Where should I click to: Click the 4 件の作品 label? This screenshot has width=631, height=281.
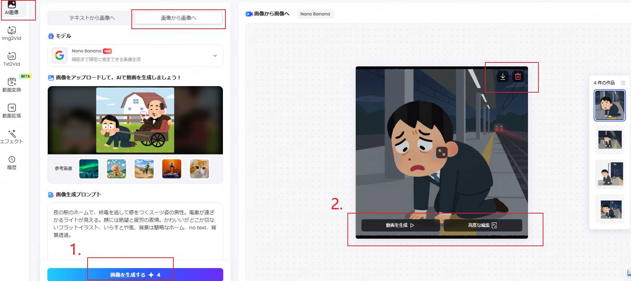point(604,83)
